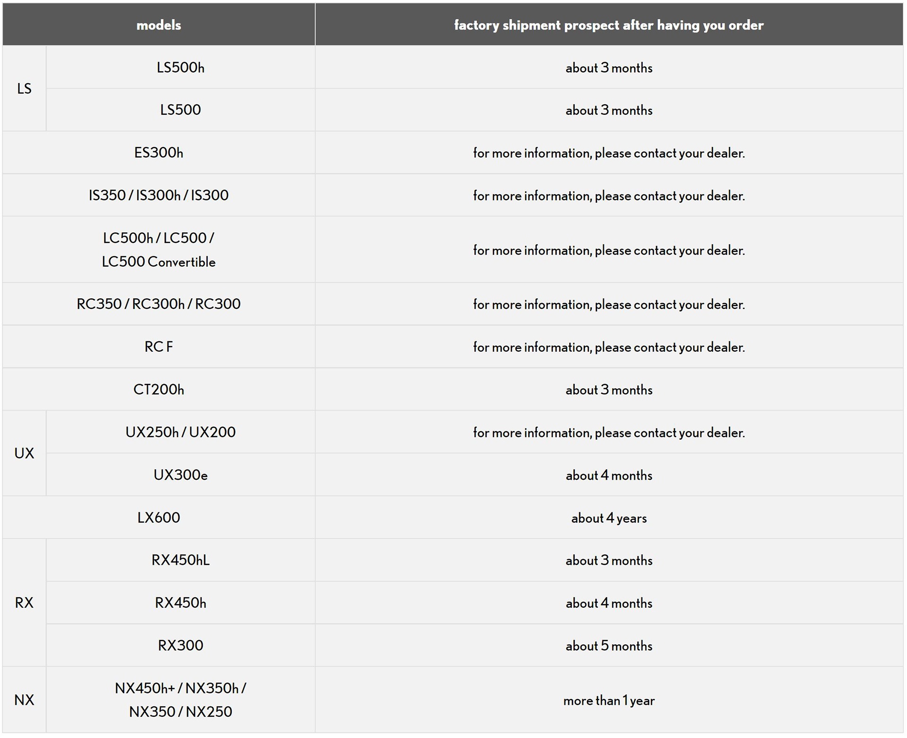Select the UX250h / UX200 cell
907x738 pixels.
[x=180, y=432]
